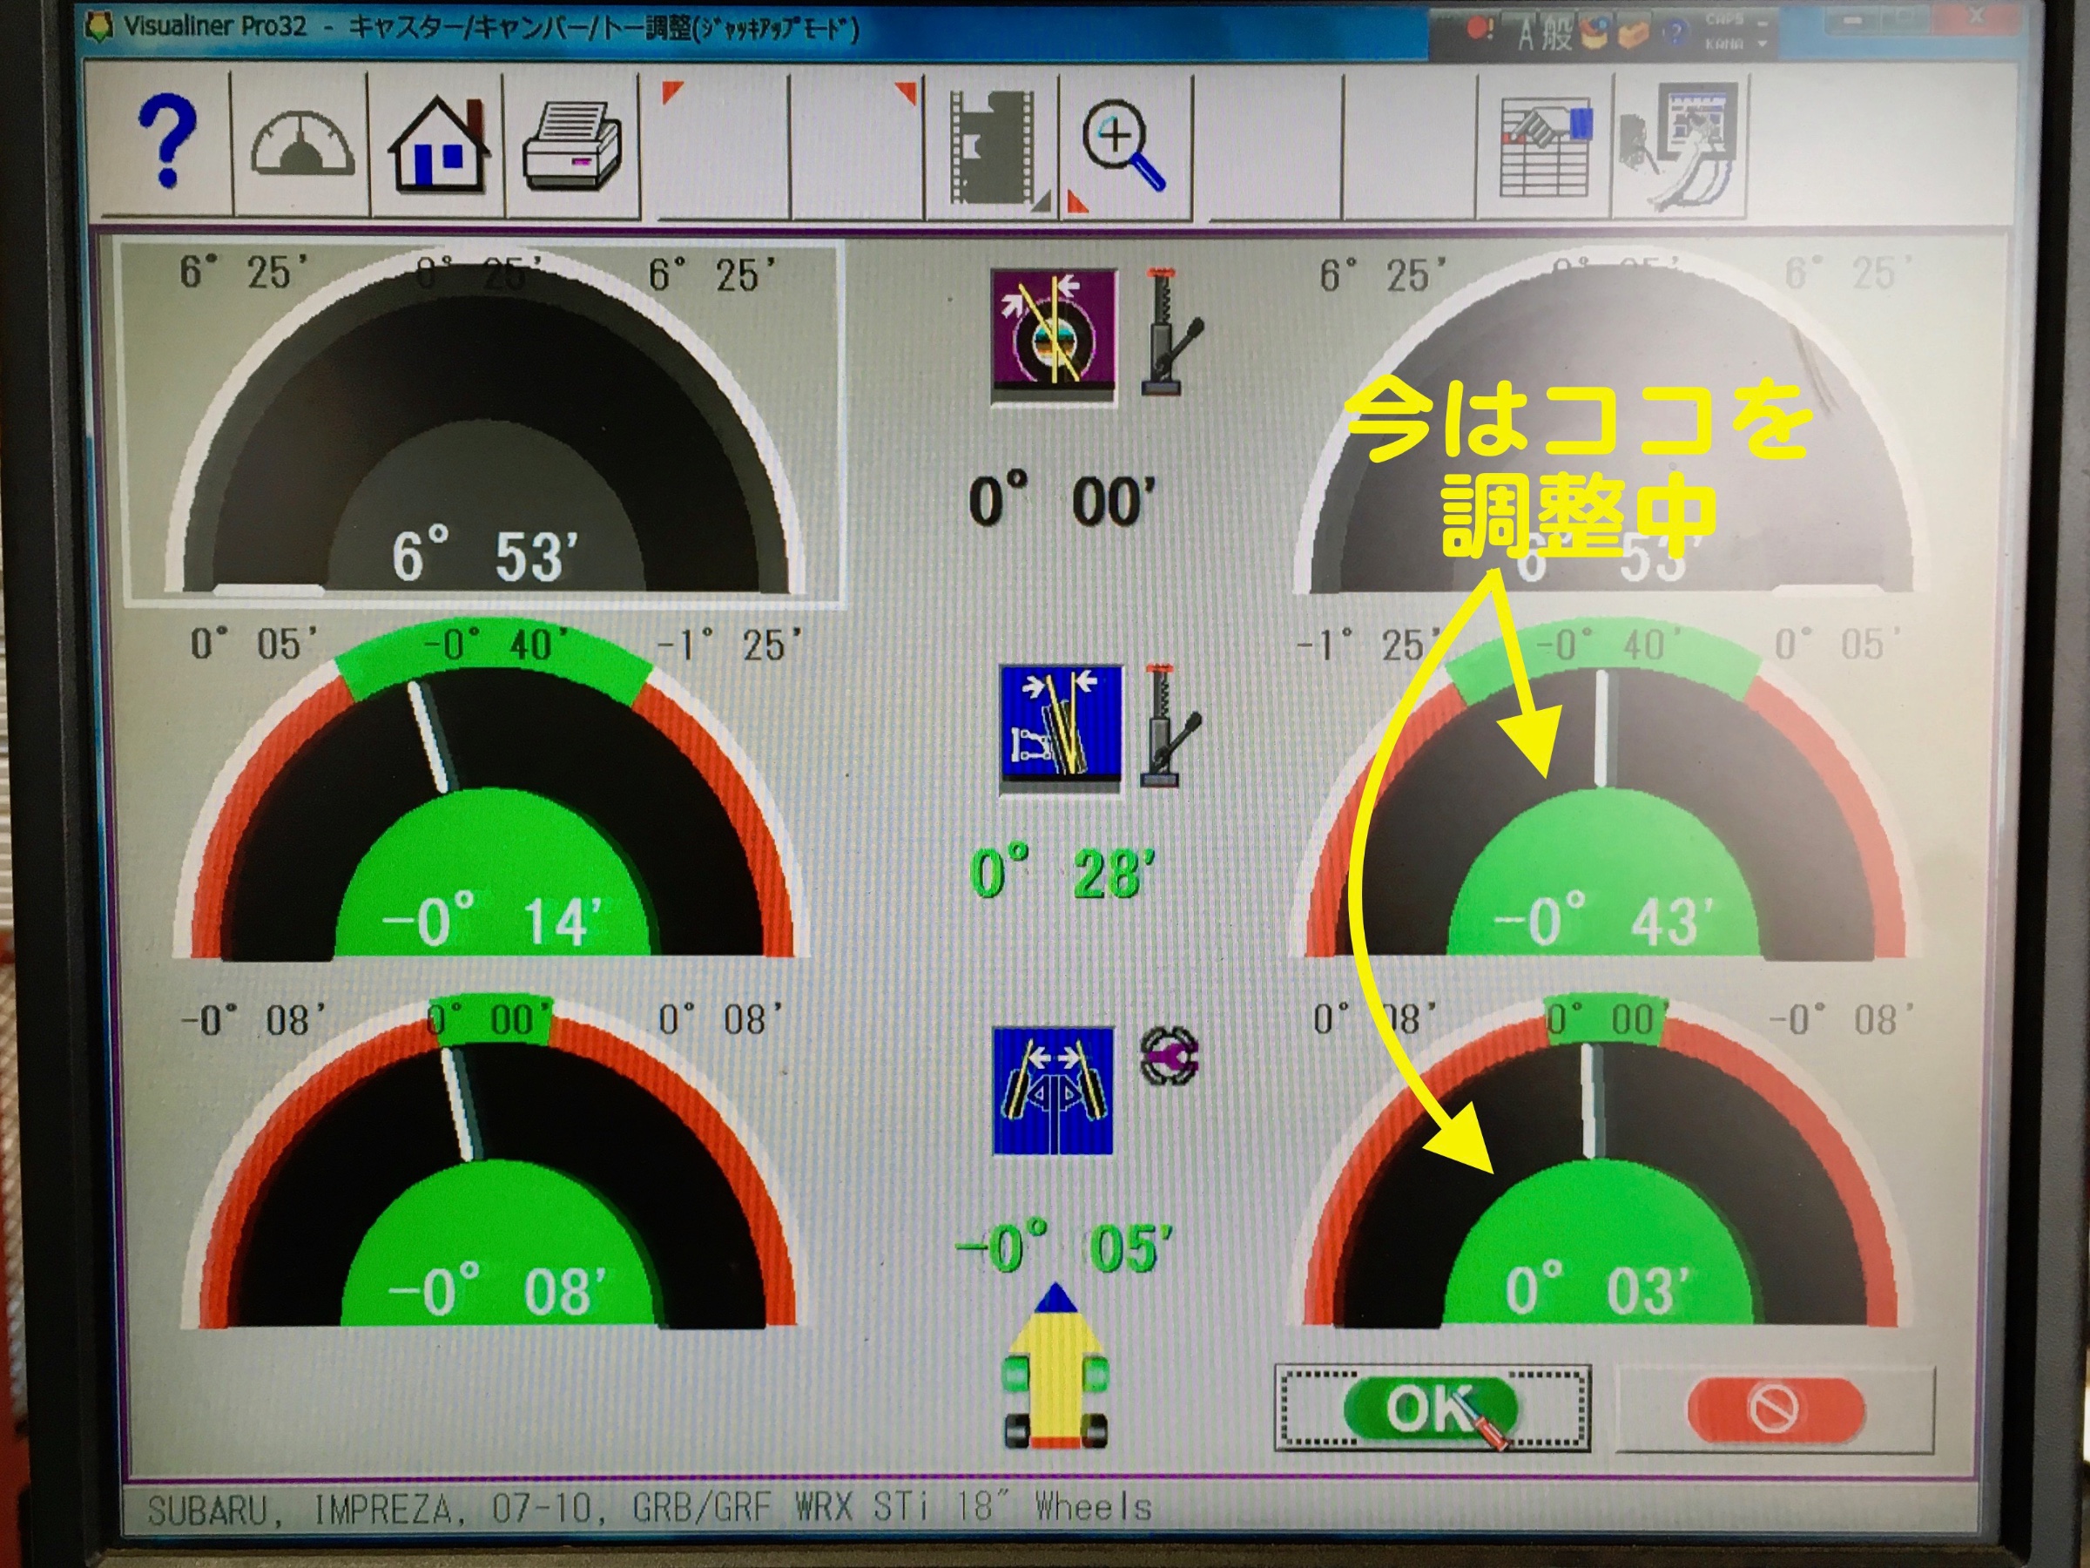
Task: Click the printer icon to print results
Action: coord(573,146)
